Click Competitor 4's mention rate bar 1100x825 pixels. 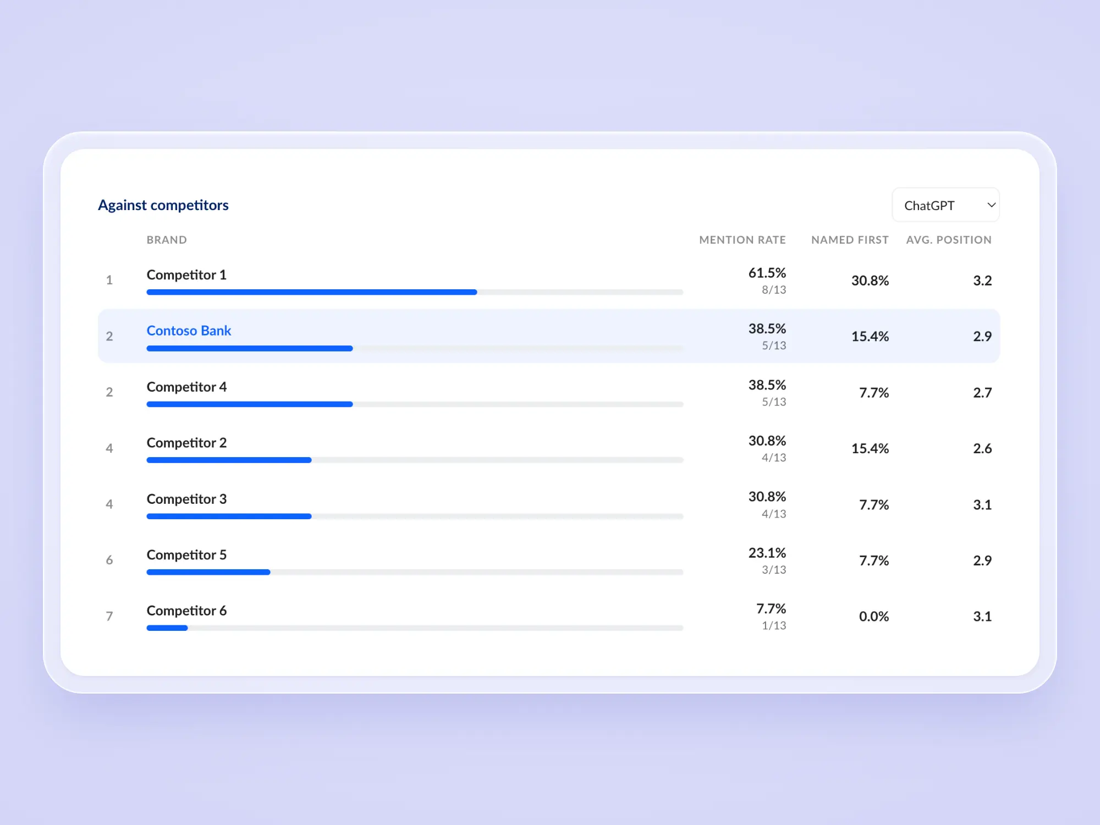(415, 404)
